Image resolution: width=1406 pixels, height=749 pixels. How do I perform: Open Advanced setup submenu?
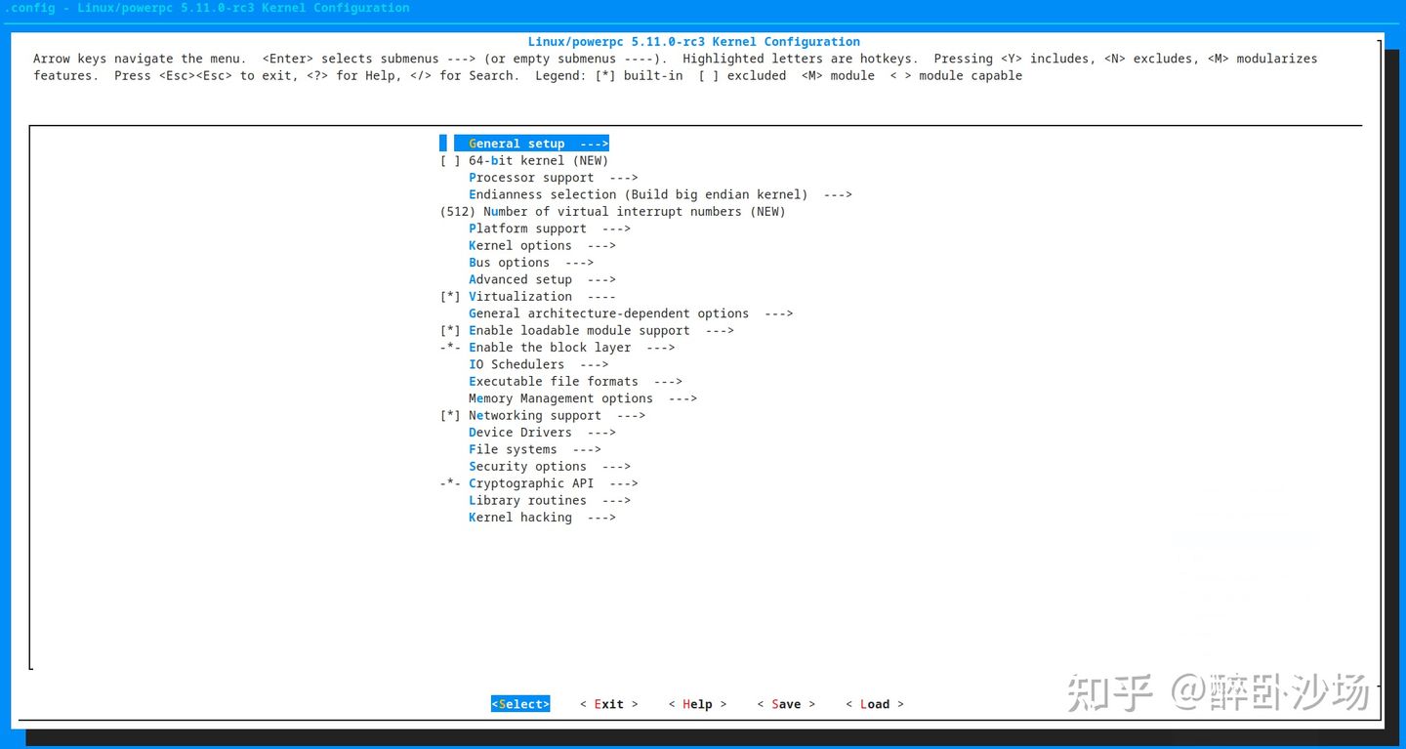coord(542,279)
